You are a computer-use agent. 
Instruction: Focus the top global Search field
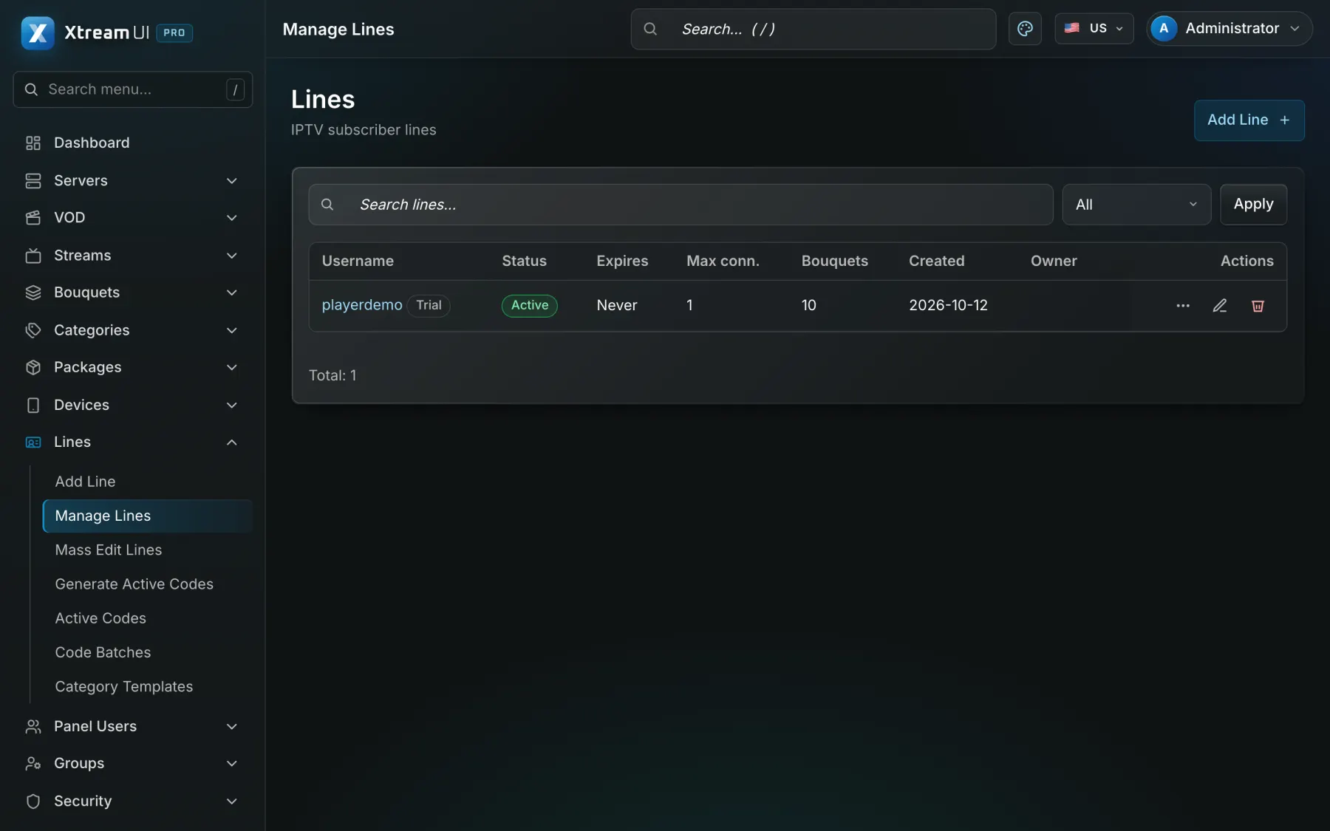[813, 29]
